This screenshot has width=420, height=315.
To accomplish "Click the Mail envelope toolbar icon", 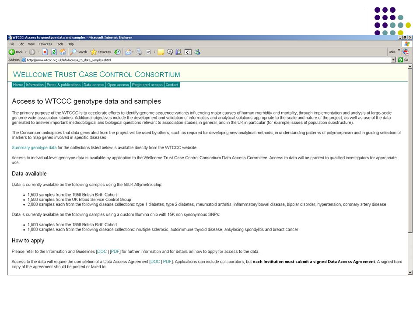I will (128, 52).
